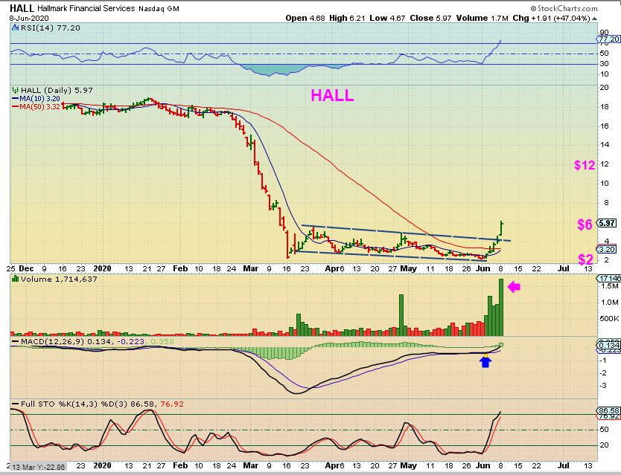621x475 pixels.
Task: Click the Chg +1.91 (+47.04%) value
Action: pos(551,18)
